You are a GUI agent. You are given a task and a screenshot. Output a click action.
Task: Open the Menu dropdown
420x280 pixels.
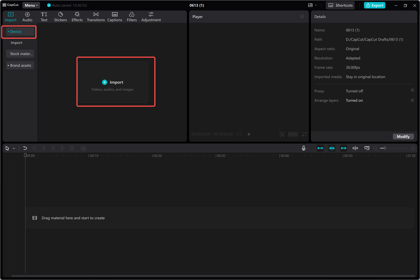click(31, 5)
